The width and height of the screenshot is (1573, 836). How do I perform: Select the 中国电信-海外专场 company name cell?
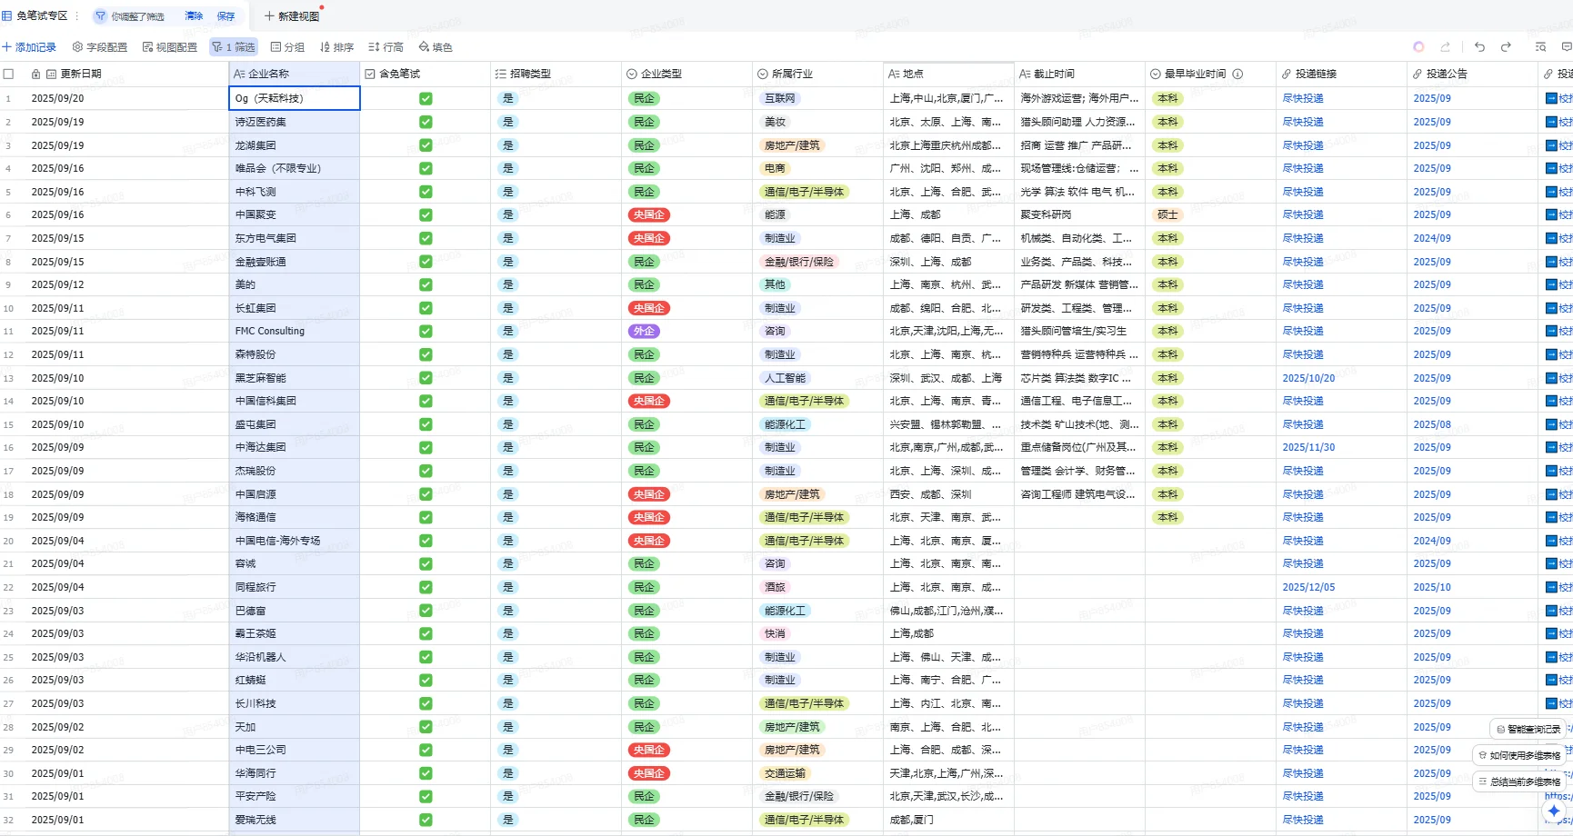pos(295,541)
